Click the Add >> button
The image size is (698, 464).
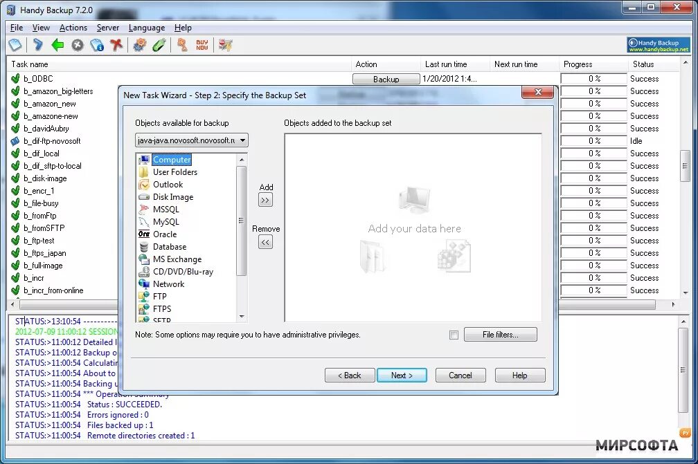[x=265, y=201]
